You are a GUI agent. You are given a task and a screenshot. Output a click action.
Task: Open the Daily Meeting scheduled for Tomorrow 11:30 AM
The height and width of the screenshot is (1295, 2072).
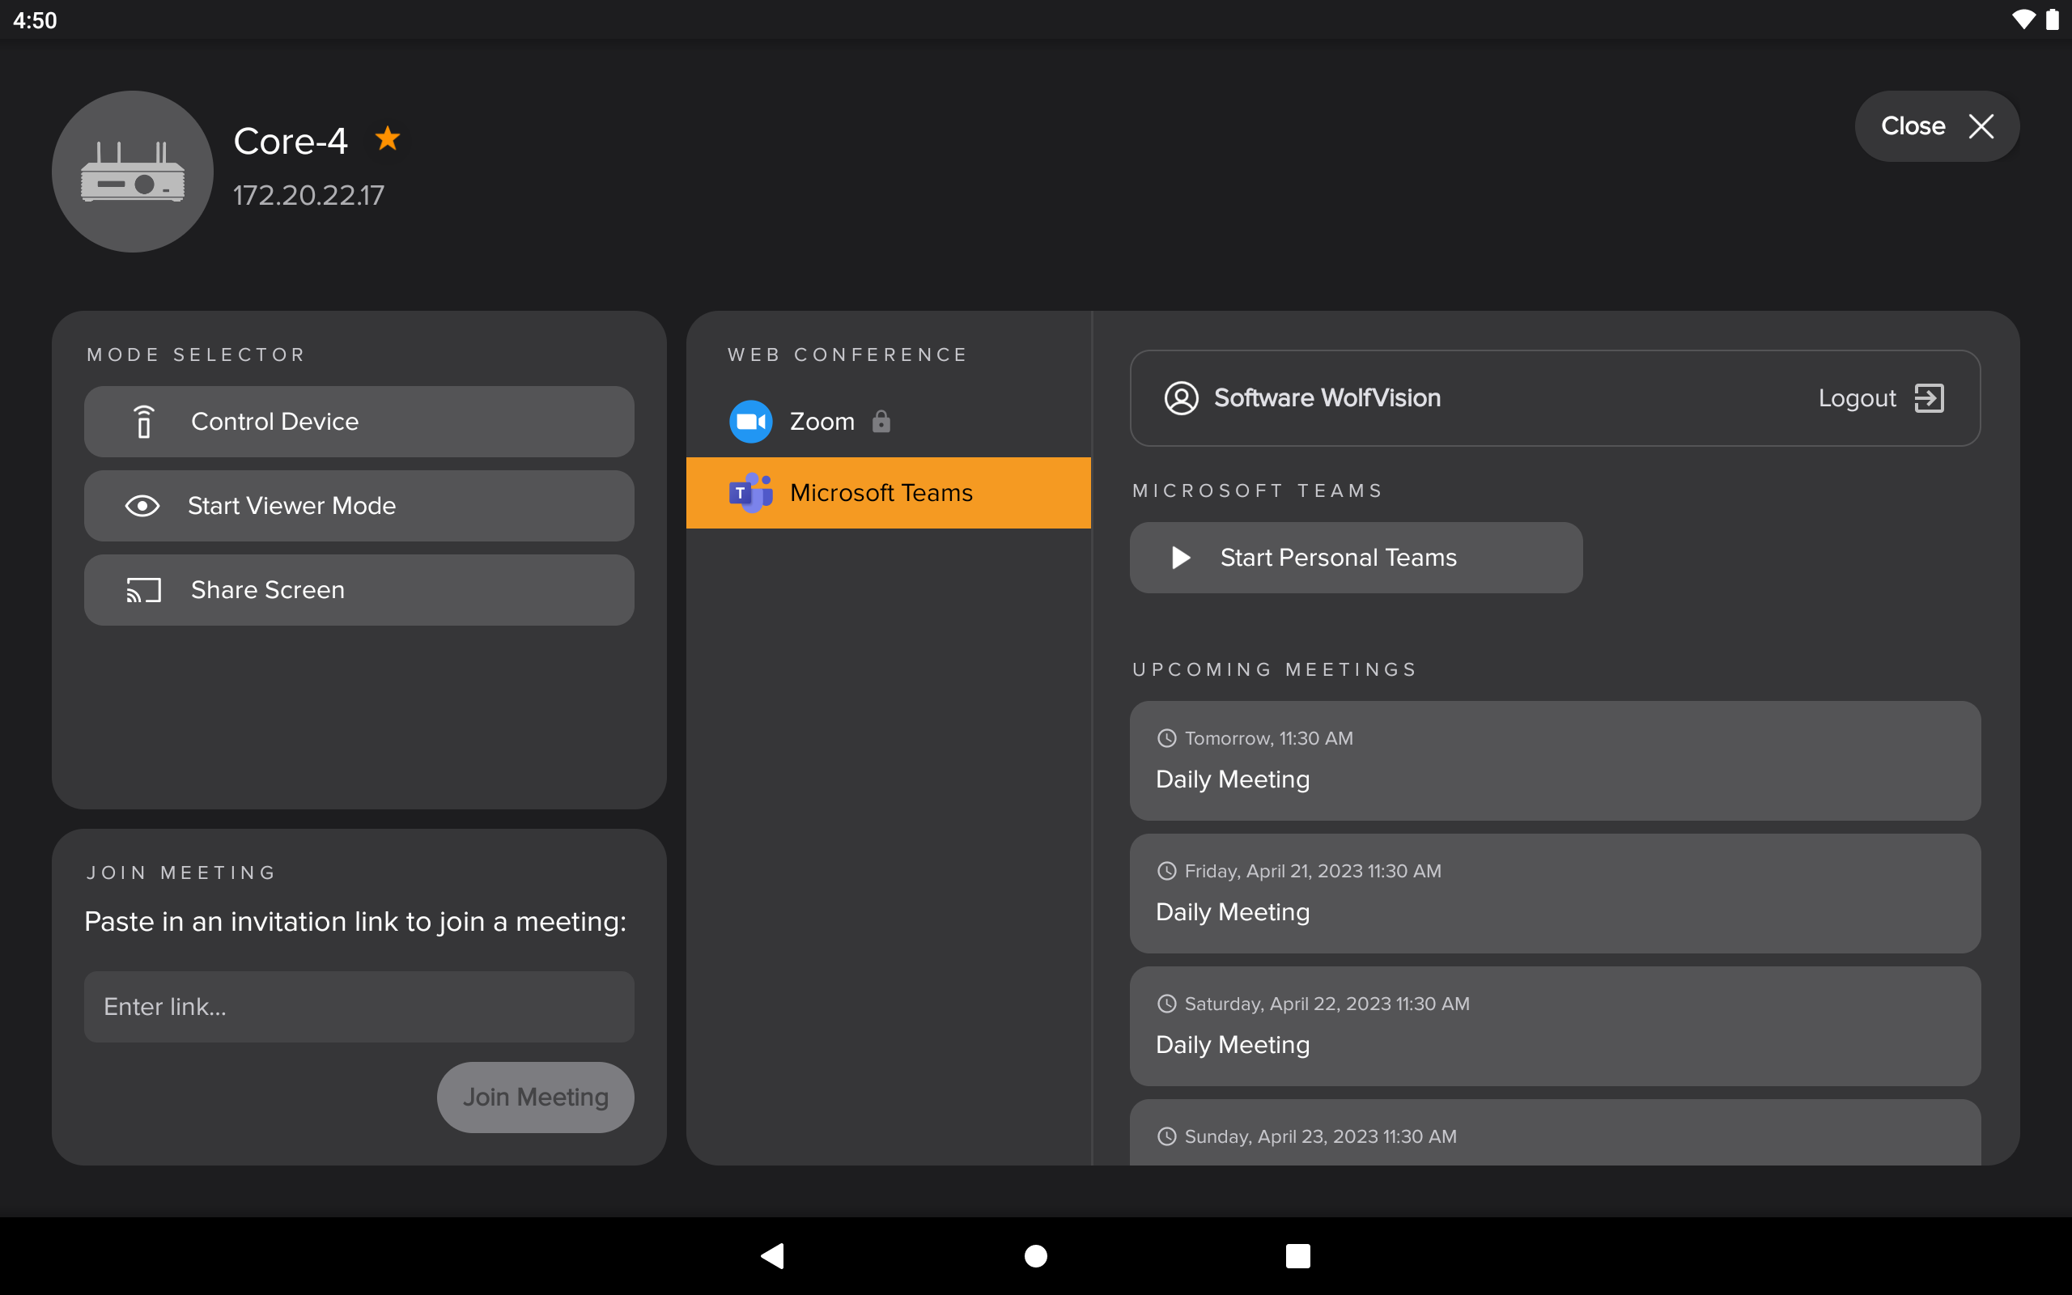point(1555,761)
